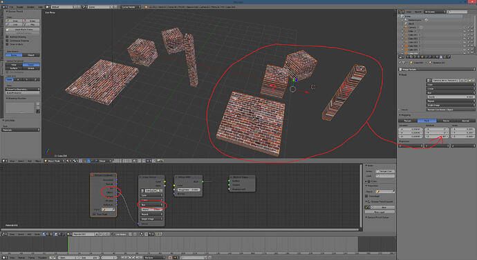The height and width of the screenshot is (260, 477).
Task: Open the timeline sync mode dropdown
Action: (x=154, y=257)
